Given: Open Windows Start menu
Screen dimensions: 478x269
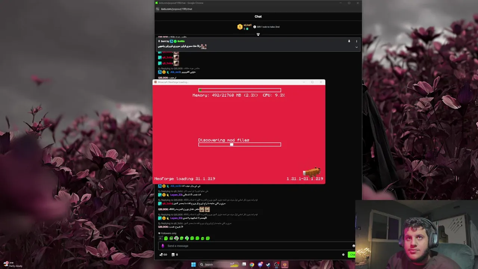Looking at the screenshot, I should pos(193,265).
